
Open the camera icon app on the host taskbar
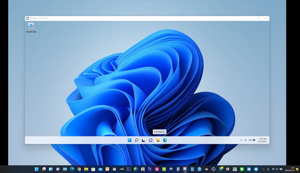171,169
